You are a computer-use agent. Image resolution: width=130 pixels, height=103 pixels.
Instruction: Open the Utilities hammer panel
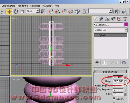point(125,19)
